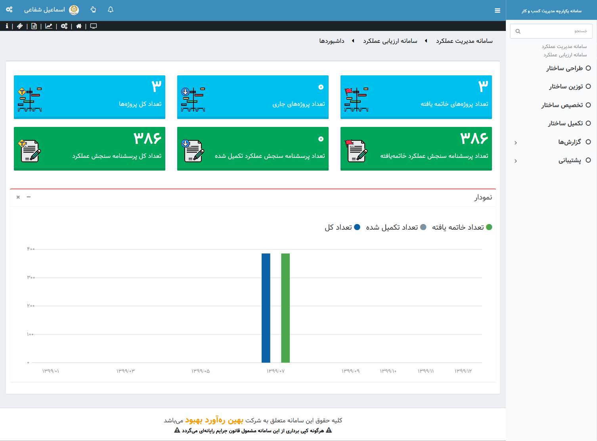Click the home icon in dark toolbar
Screen dimensions: 597x441
click(x=79, y=26)
